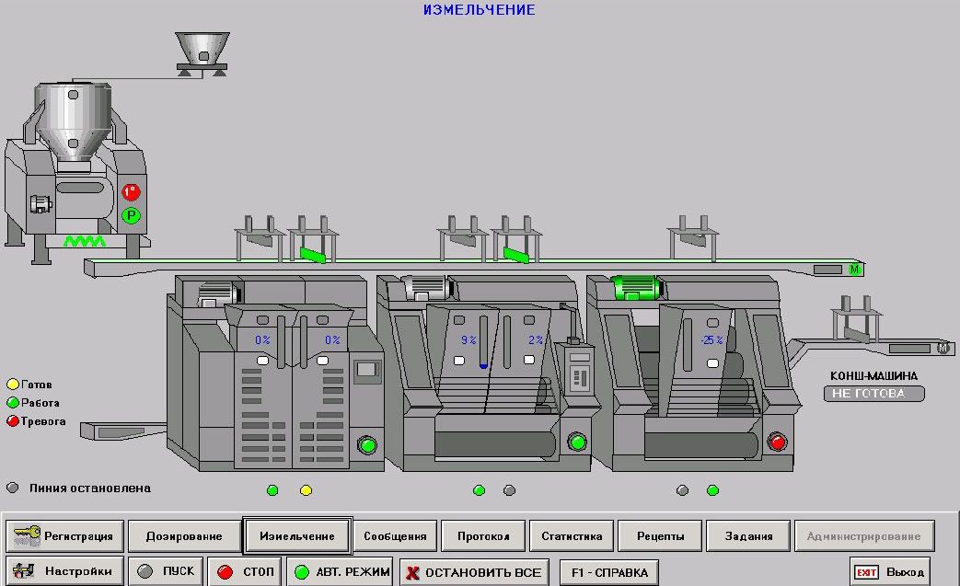Click the green zigzag heater under the mixer
The width and height of the screenshot is (960, 586).
click(x=85, y=241)
